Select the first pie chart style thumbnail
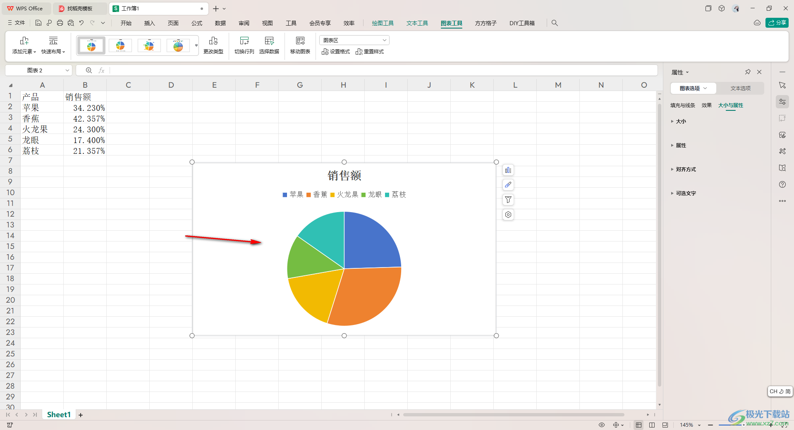 91,45
